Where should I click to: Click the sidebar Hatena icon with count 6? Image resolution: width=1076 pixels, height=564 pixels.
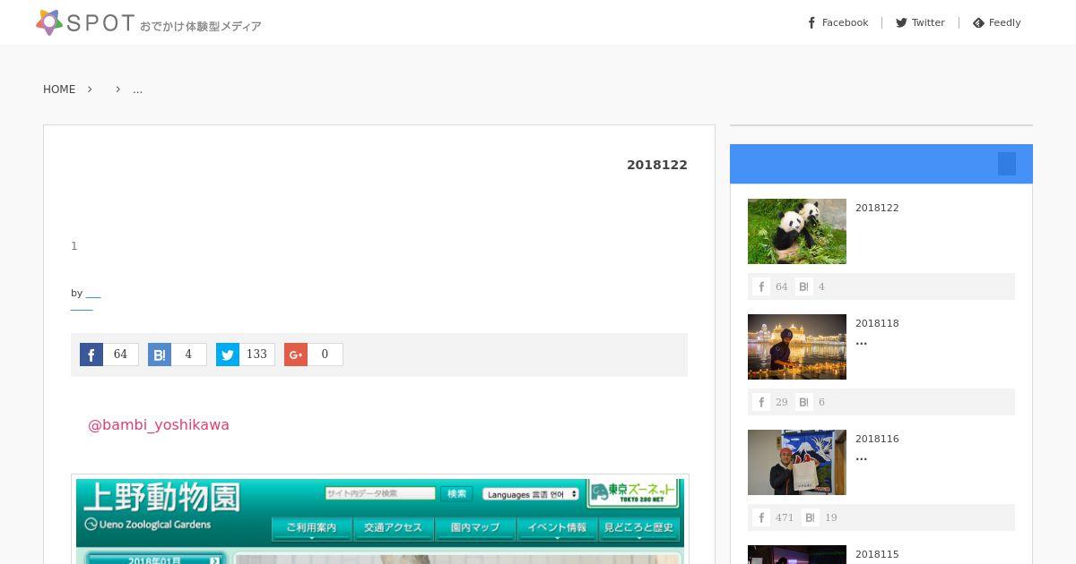803,402
